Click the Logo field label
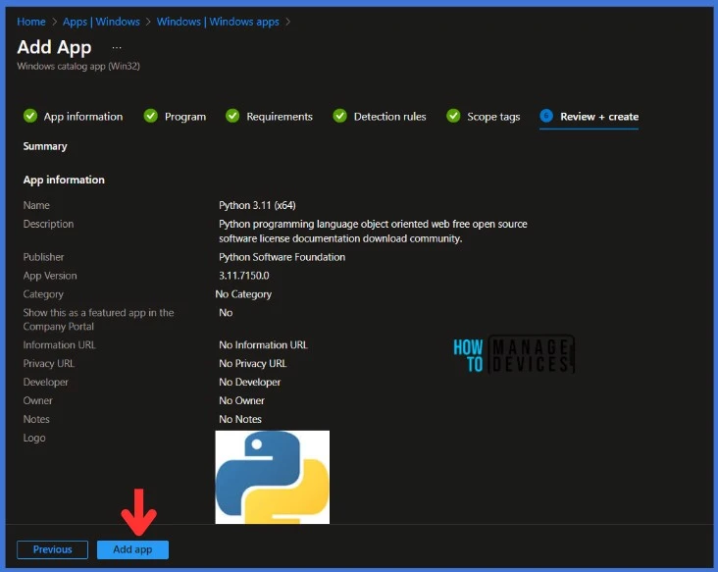 click(34, 438)
